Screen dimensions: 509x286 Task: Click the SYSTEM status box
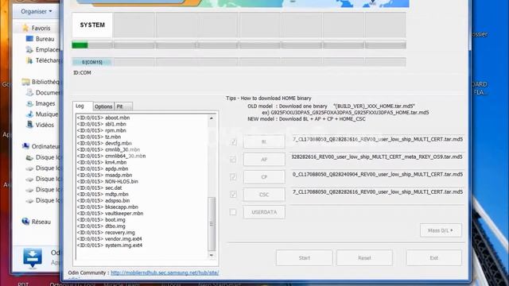tap(92, 25)
